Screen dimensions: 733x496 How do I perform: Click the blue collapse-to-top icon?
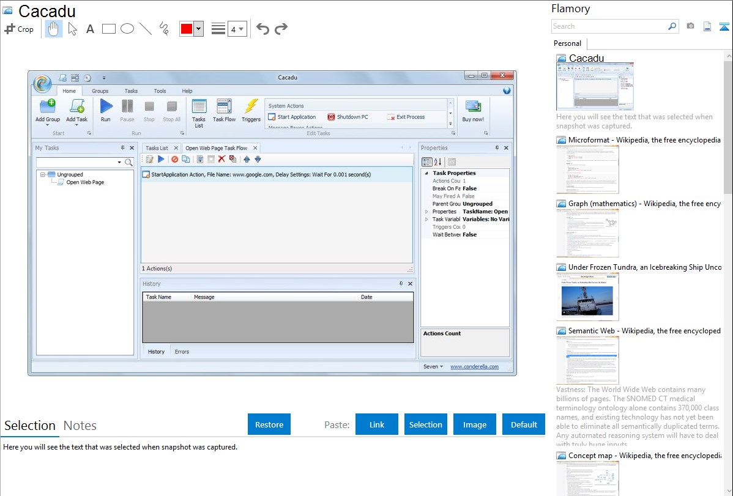[x=724, y=26]
